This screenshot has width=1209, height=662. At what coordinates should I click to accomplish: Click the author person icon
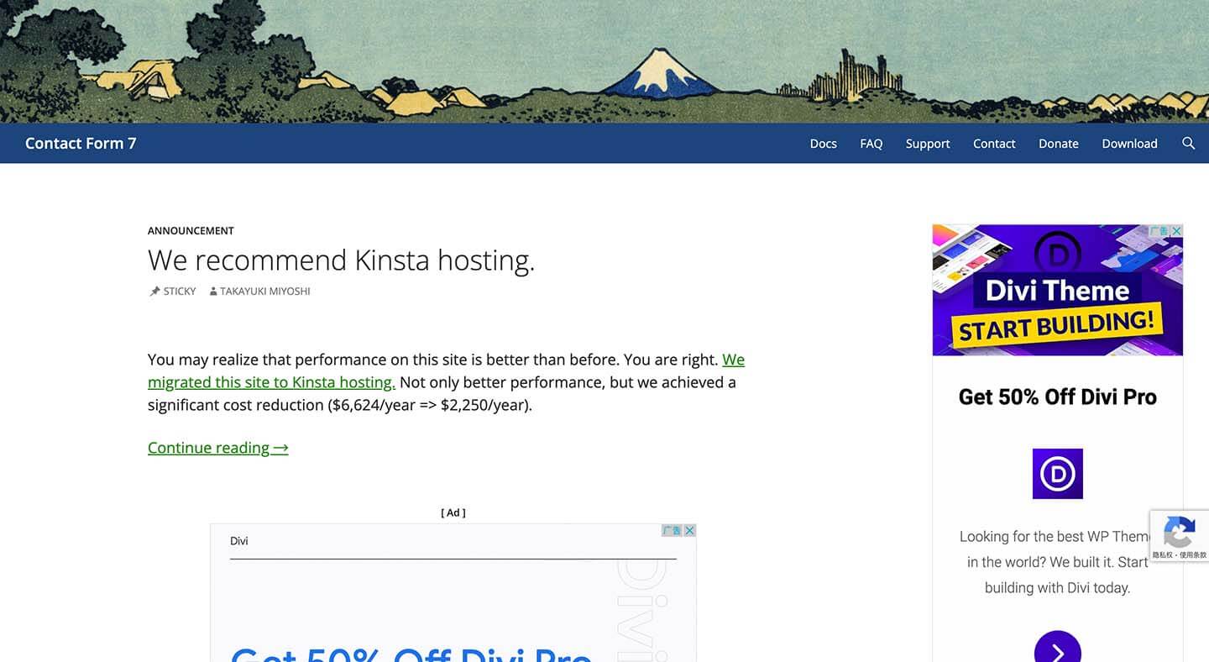(x=213, y=292)
